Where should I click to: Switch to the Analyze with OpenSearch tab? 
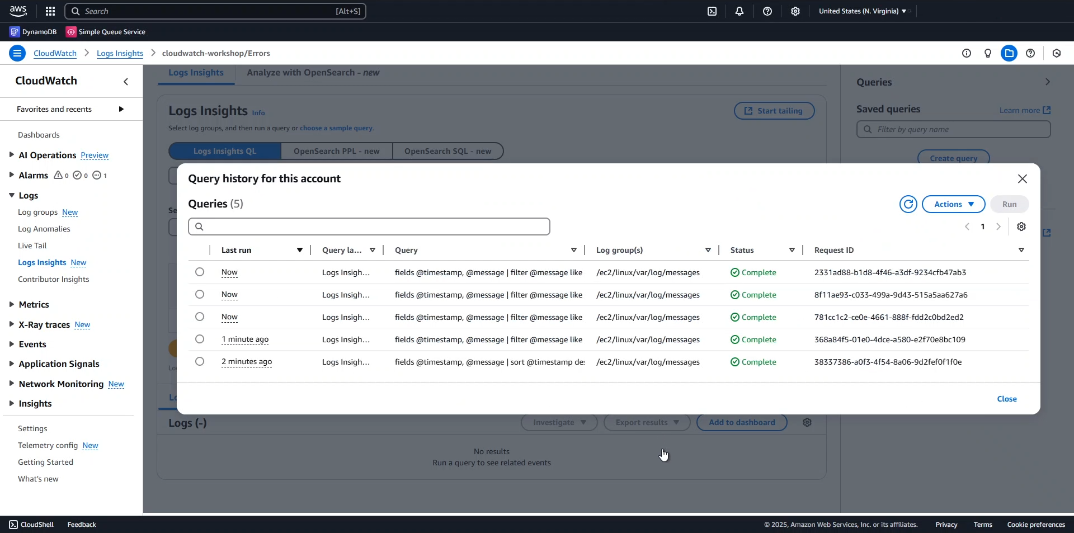313,73
